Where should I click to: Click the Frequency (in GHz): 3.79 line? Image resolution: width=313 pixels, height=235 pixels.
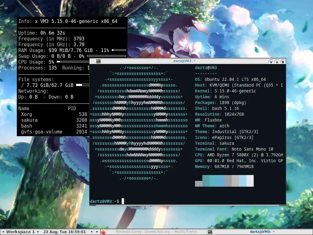[x=51, y=44]
